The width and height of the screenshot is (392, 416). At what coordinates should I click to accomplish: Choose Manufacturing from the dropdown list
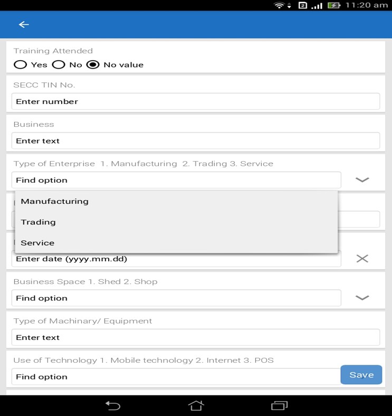click(x=55, y=201)
